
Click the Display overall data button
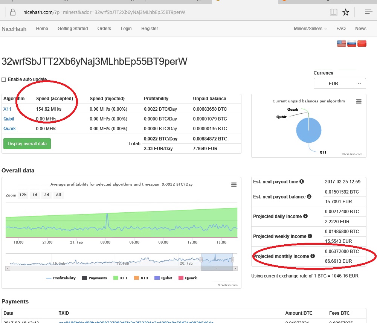27,144
